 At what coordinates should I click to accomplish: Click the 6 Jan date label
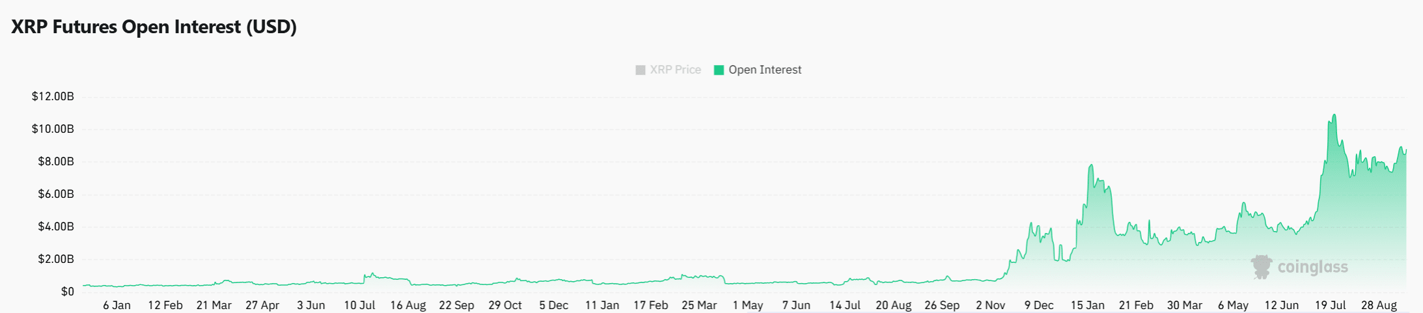(117, 305)
